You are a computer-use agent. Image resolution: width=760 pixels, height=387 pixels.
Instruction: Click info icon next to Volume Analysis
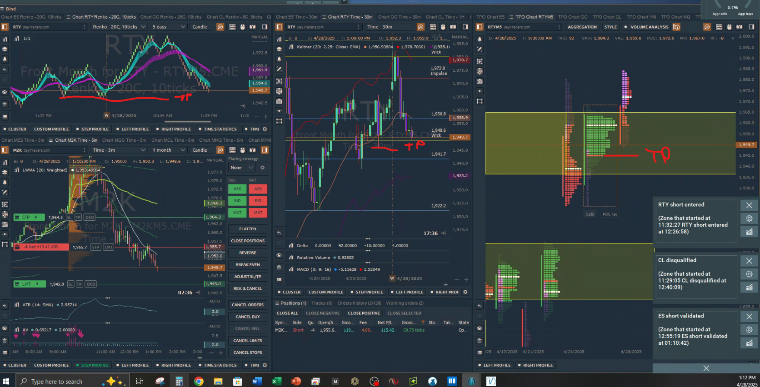pyautogui.click(x=676, y=27)
